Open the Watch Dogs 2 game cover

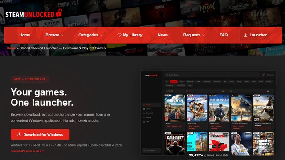(x=219, y=108)
